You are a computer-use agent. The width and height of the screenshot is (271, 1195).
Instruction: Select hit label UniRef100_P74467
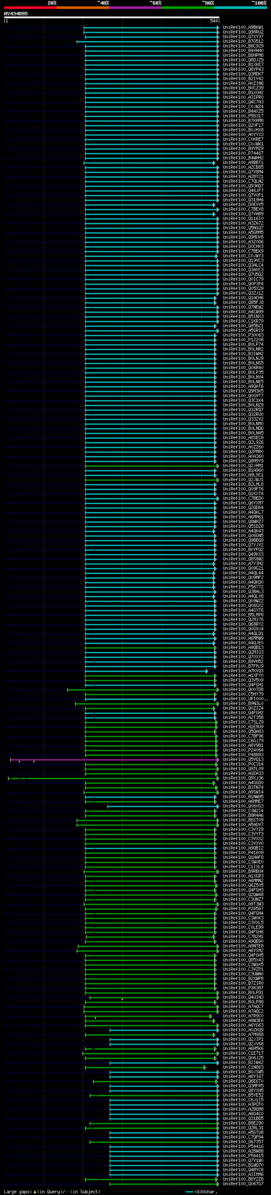pos(243,153)
